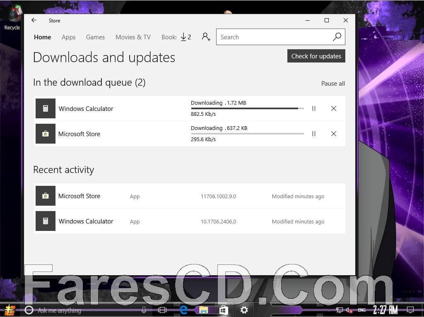Open Settings gear on taskbar

(x=244, y=310)
